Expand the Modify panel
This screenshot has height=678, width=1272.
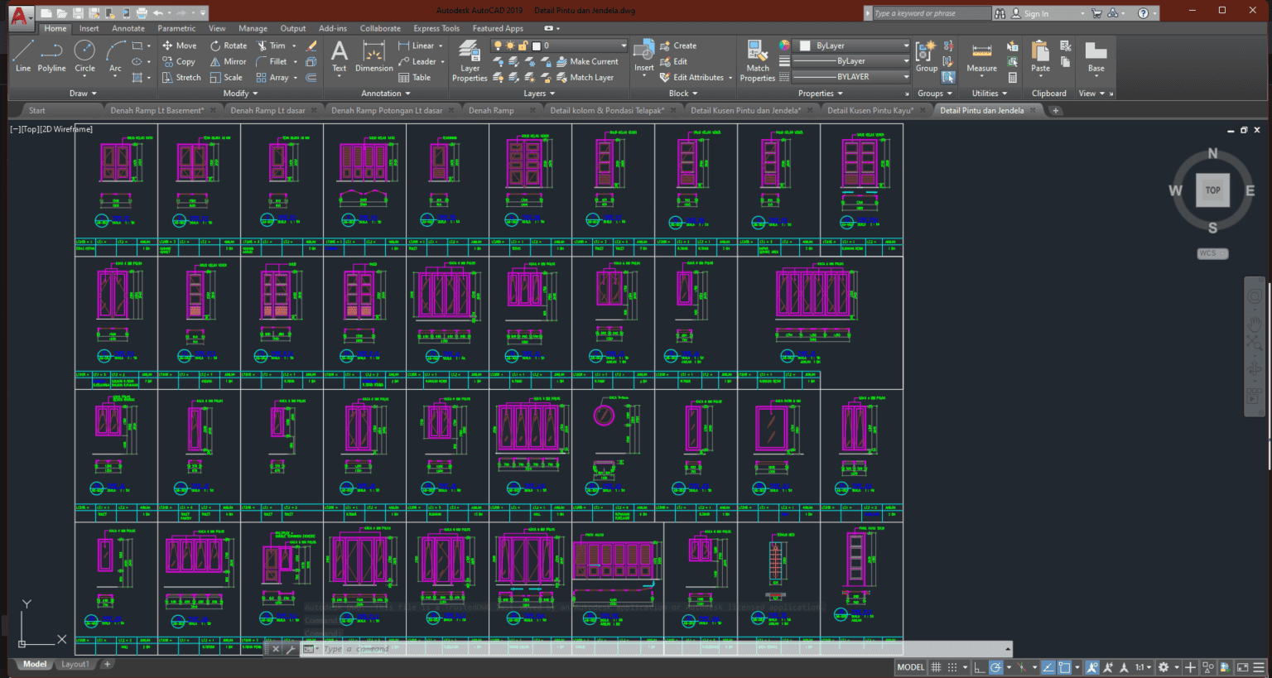(239, 93)
